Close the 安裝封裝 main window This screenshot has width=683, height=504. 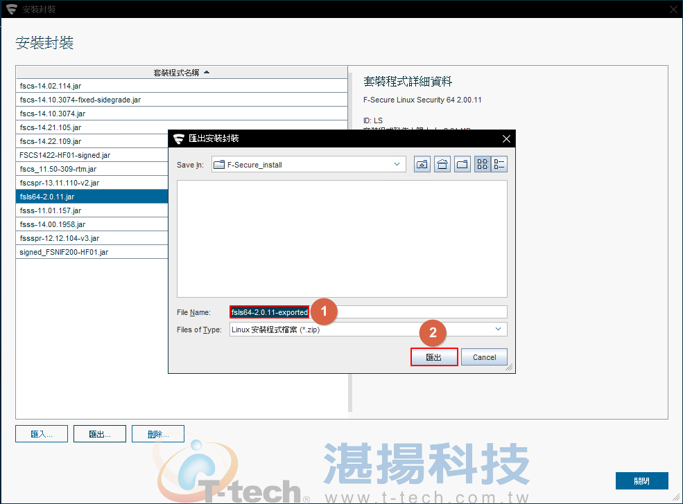click(673, 10)
